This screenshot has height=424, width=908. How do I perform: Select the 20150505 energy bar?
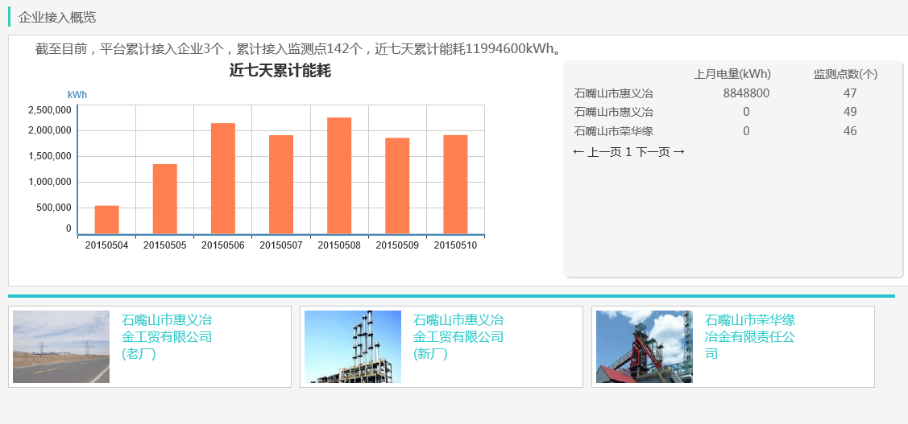click(x=164, y=199)
